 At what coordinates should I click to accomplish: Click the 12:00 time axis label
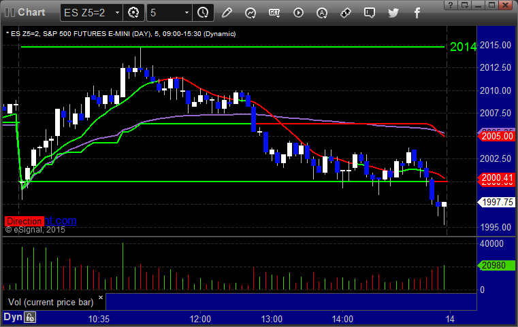(200, 319)
